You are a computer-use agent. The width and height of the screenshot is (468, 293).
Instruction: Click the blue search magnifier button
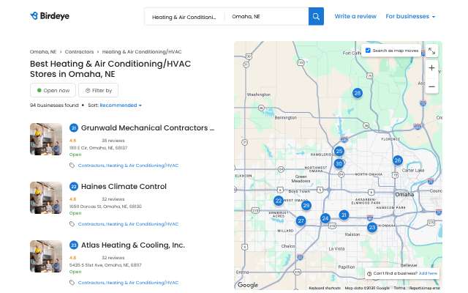coord(316,16)
